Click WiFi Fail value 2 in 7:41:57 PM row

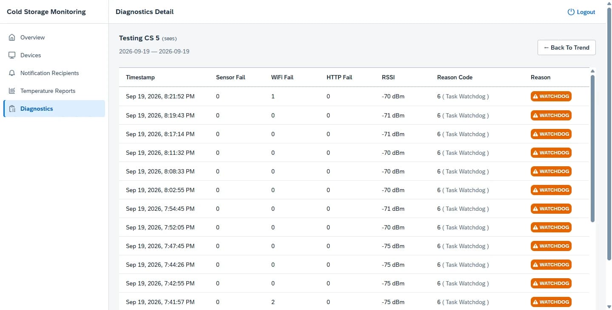273,302
